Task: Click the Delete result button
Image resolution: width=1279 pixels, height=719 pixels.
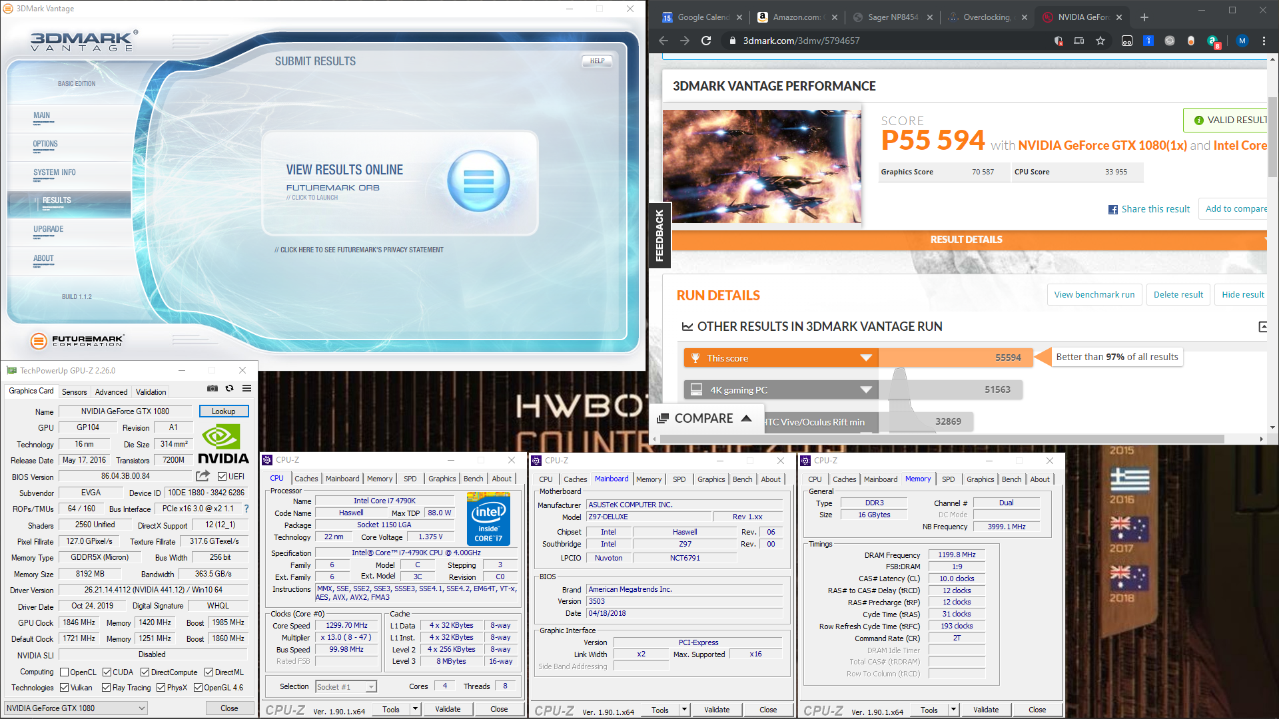Action: pyautogui.click(x=1178, y=295)
